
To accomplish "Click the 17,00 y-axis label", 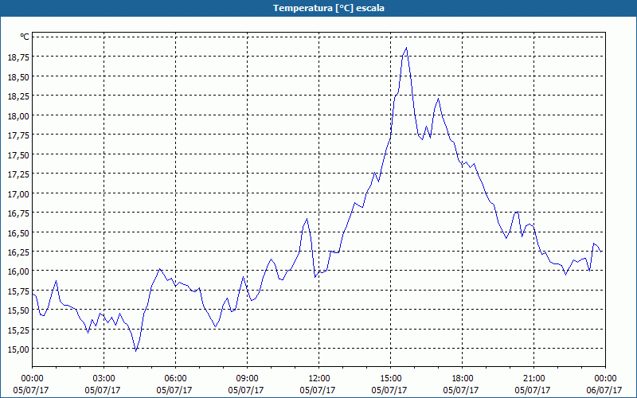I will pyautogui.click(x=18, y=193).
